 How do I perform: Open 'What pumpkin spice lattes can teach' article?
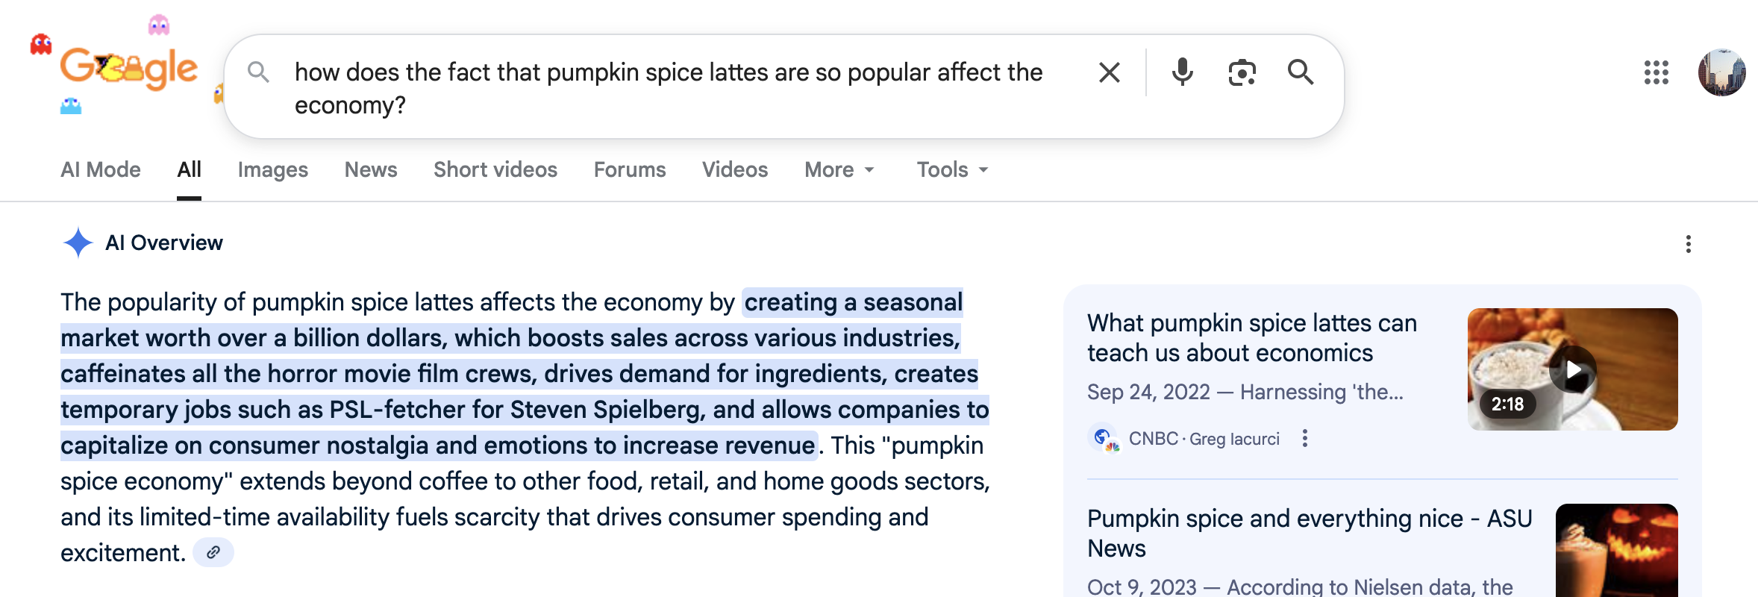(1251, 338)
